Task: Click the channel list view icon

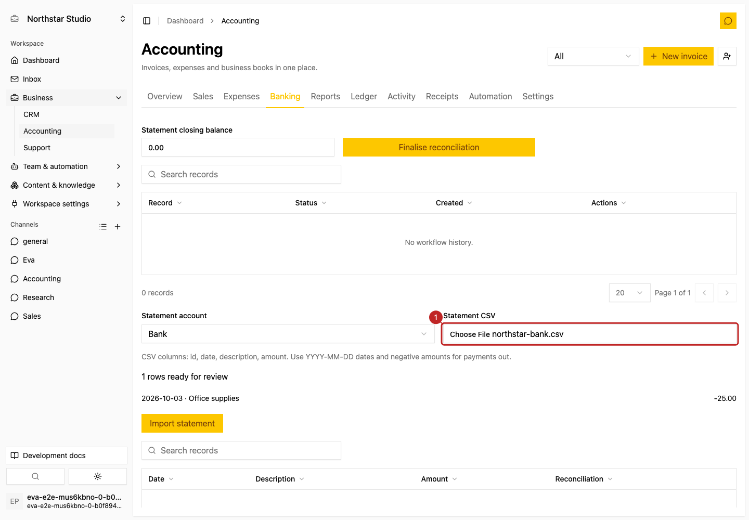Action: (x=103, y=227)
